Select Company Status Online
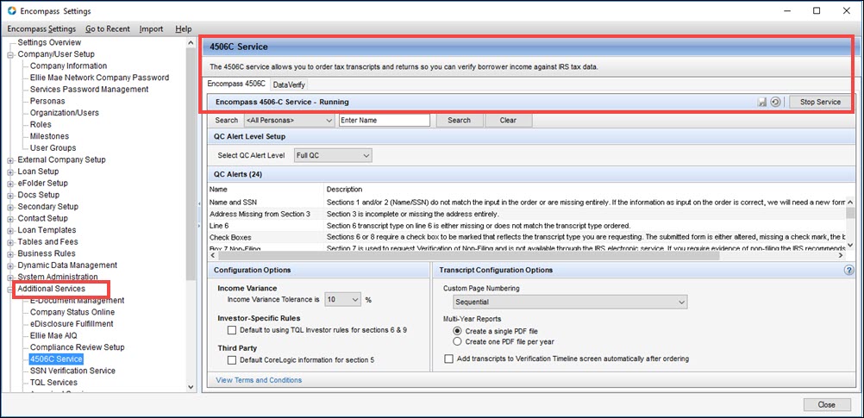Image resolution: width=864 pixels, height=418 pixels. [x=72, y=312]
